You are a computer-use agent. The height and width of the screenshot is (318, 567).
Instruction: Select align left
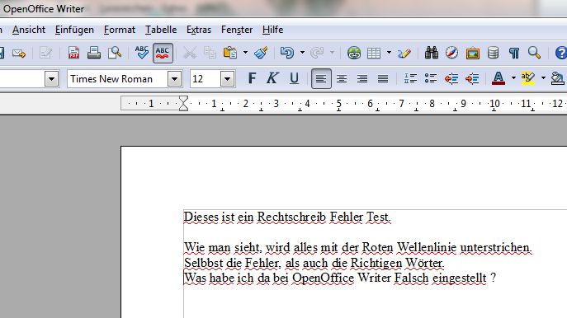pos(321,78)
